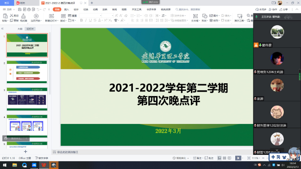Click the Print icon in quick toolbar
This screenshot has height=169, width=301.
tap(29, 9)
